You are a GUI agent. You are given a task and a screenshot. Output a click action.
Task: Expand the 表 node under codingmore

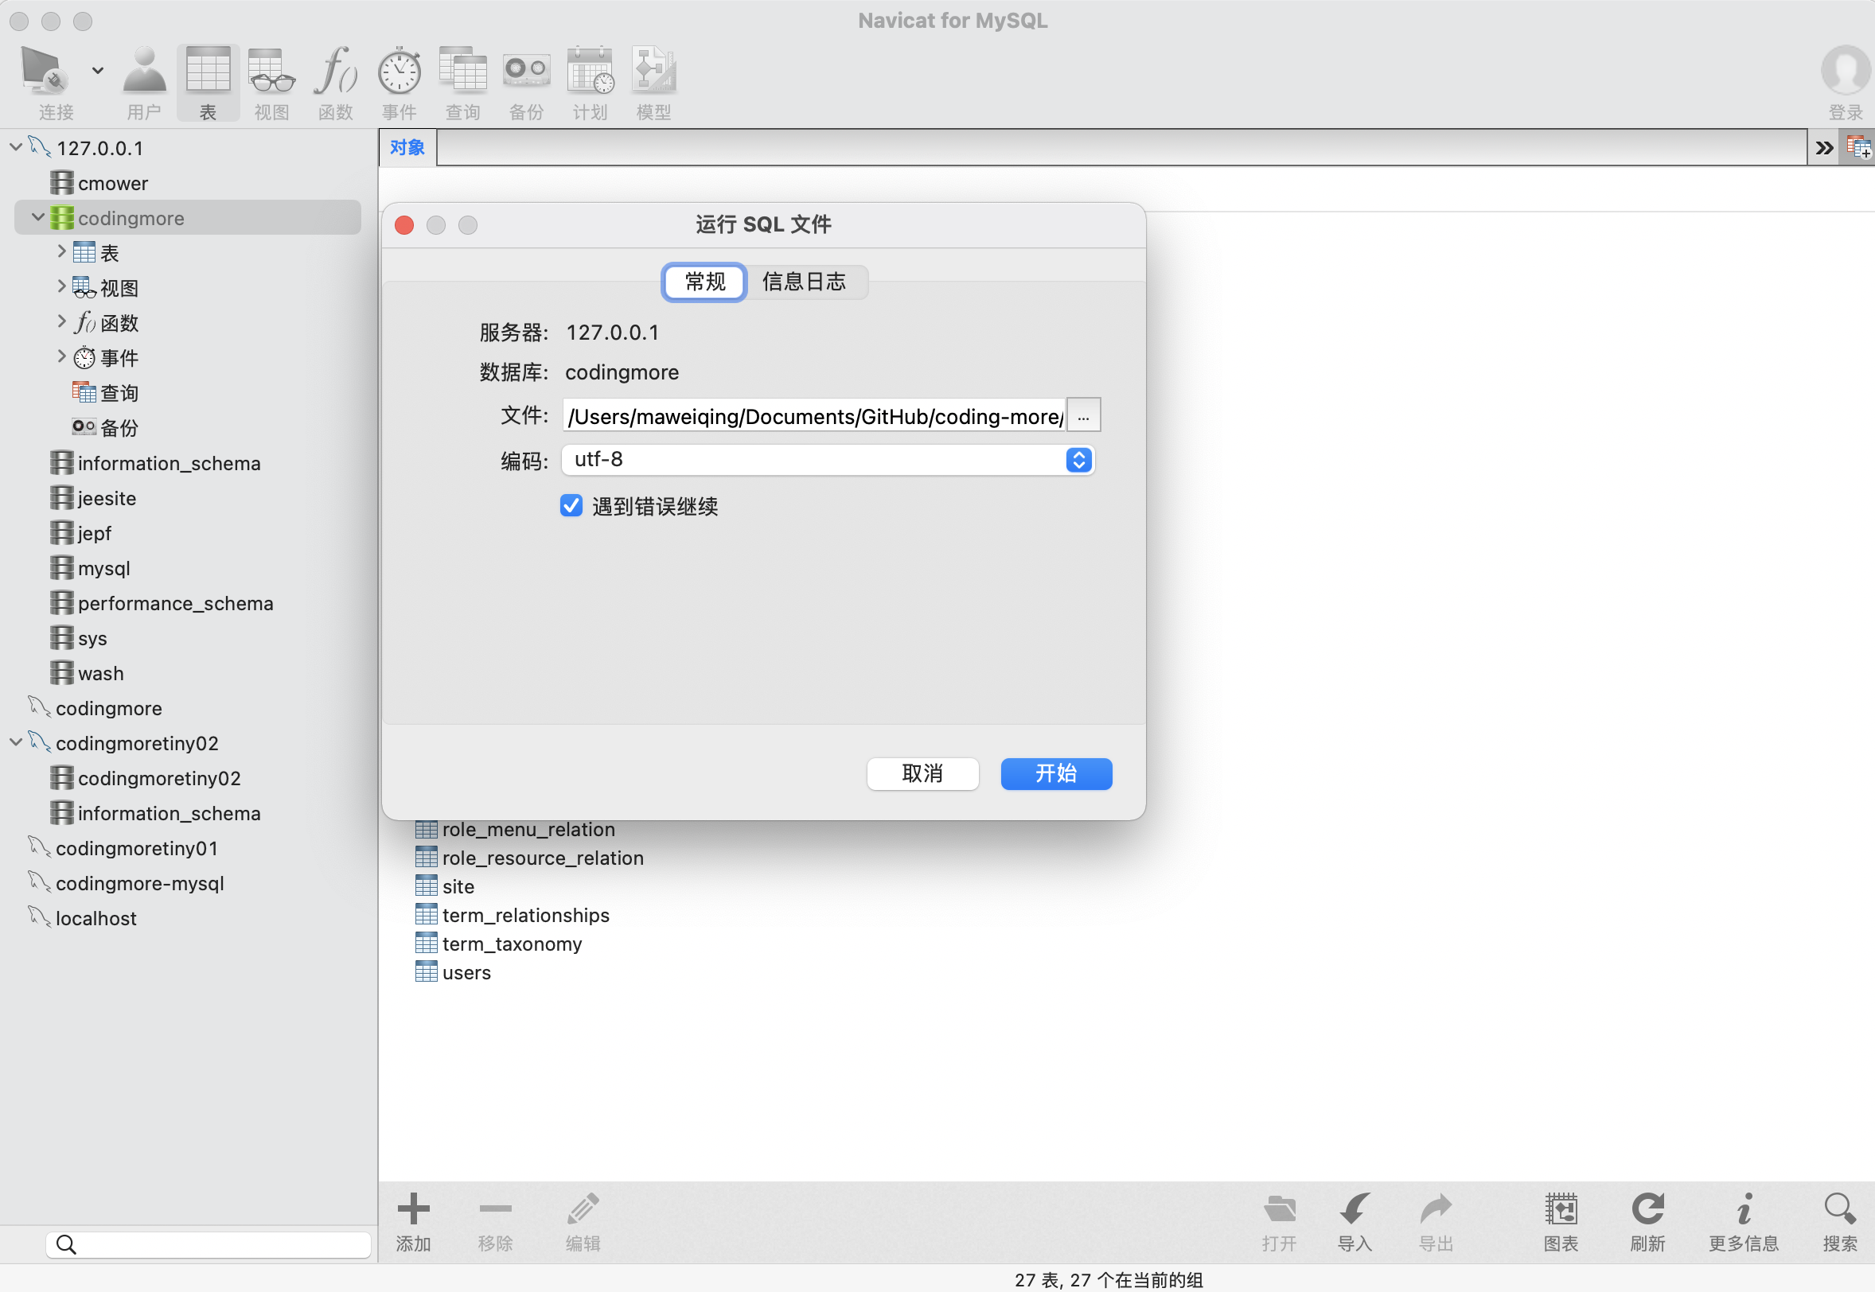pyautogui.click(x=61, y=252)
